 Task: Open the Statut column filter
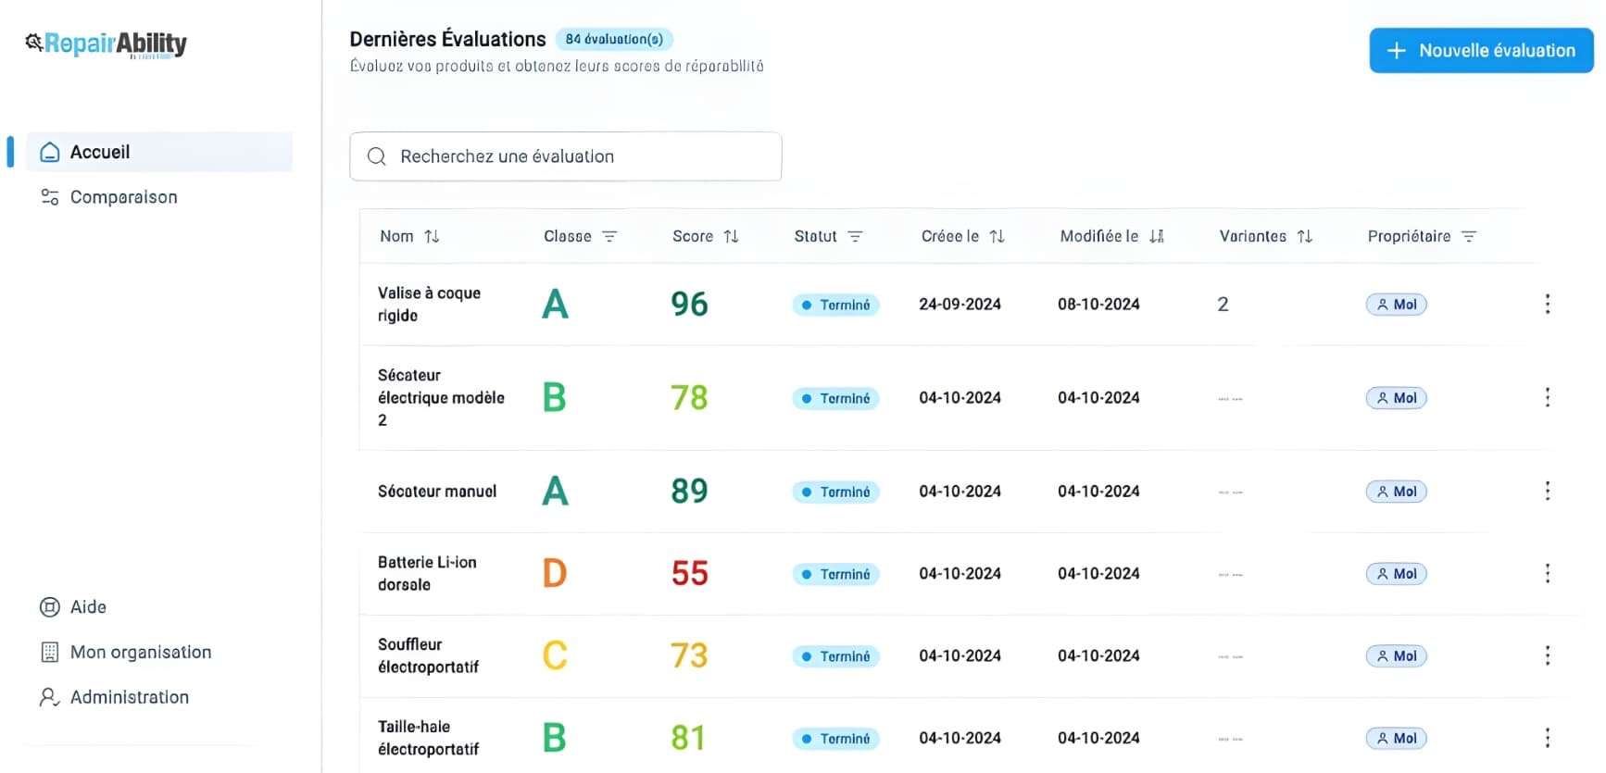(x=855, y=236)
